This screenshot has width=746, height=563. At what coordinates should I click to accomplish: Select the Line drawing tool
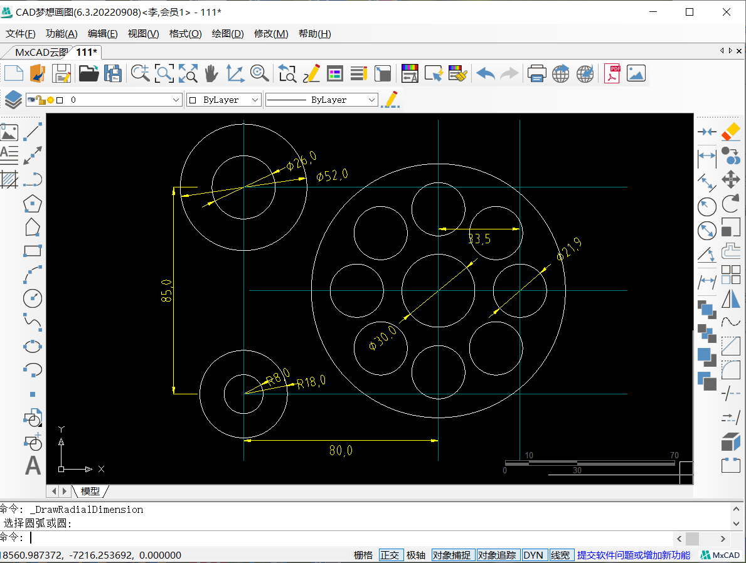click(33, 131)
